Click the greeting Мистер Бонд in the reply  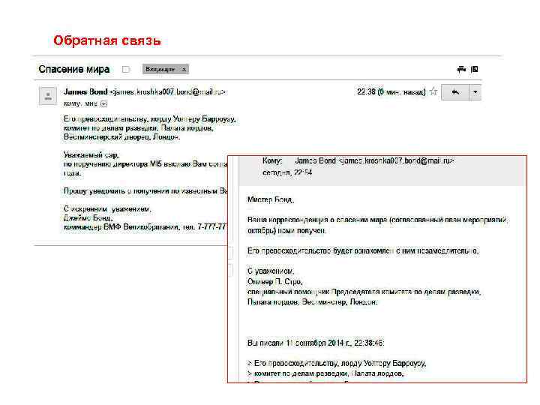click(x=271, y=199)
